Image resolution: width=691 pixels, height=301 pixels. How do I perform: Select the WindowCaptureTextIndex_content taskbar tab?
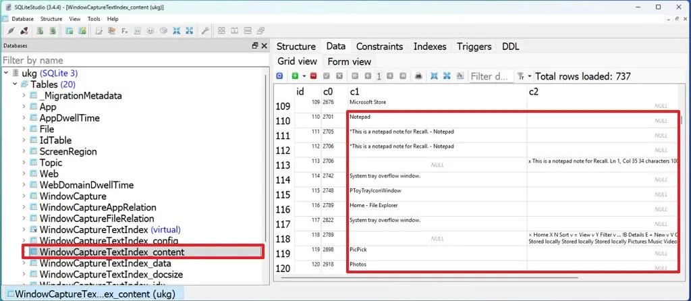[93, 294]
